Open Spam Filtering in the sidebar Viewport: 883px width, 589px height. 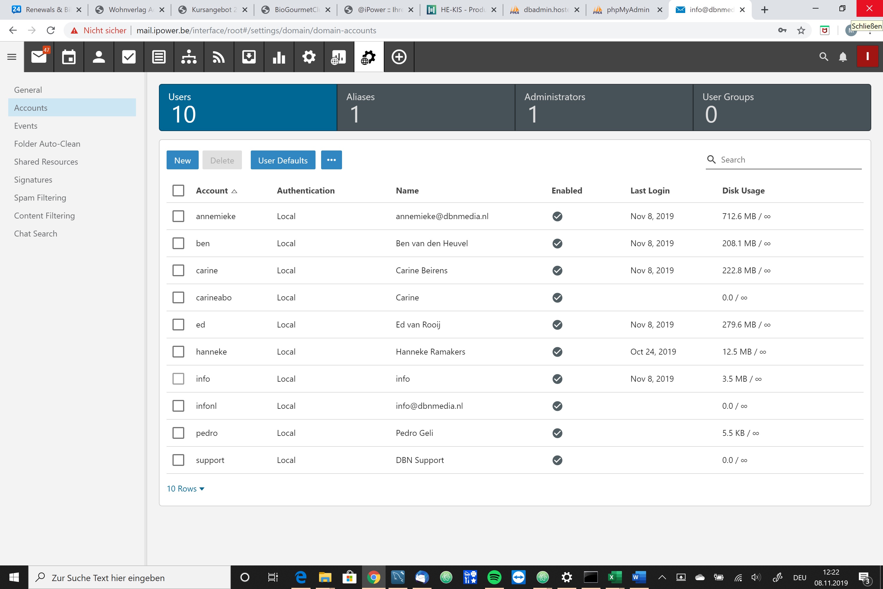(40, 198)
